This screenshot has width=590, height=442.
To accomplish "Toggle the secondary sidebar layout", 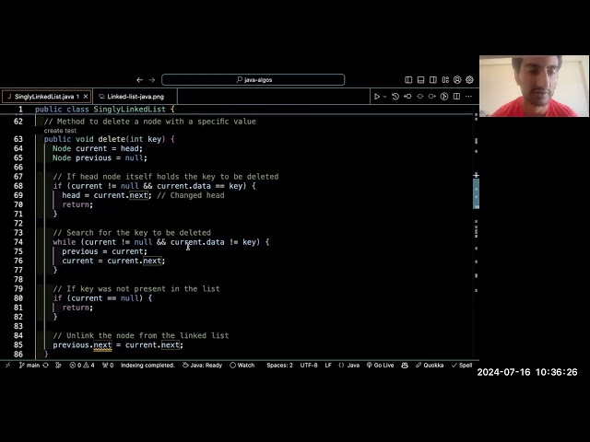I will [432, 80].
